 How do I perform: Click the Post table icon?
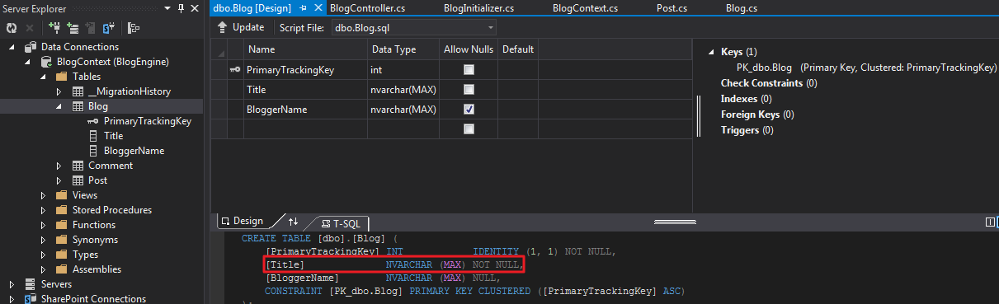pos(78,180)
